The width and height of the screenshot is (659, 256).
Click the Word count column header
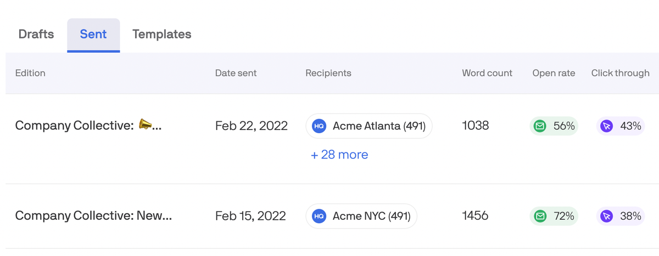[487, 73]
